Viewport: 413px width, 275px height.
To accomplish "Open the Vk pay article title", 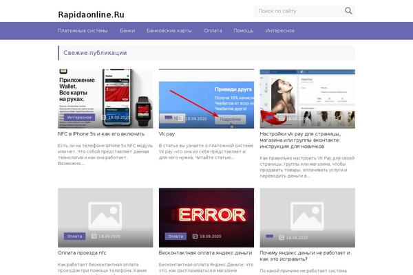I will 167,134.
